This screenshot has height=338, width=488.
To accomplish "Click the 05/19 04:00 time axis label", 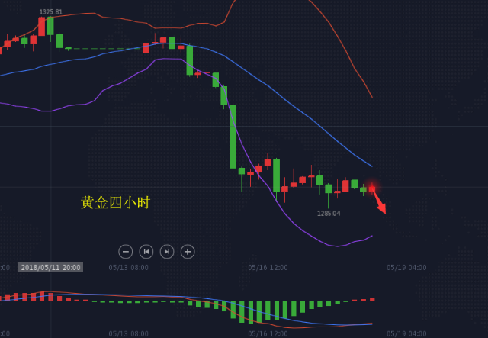I will coord(406,268).
